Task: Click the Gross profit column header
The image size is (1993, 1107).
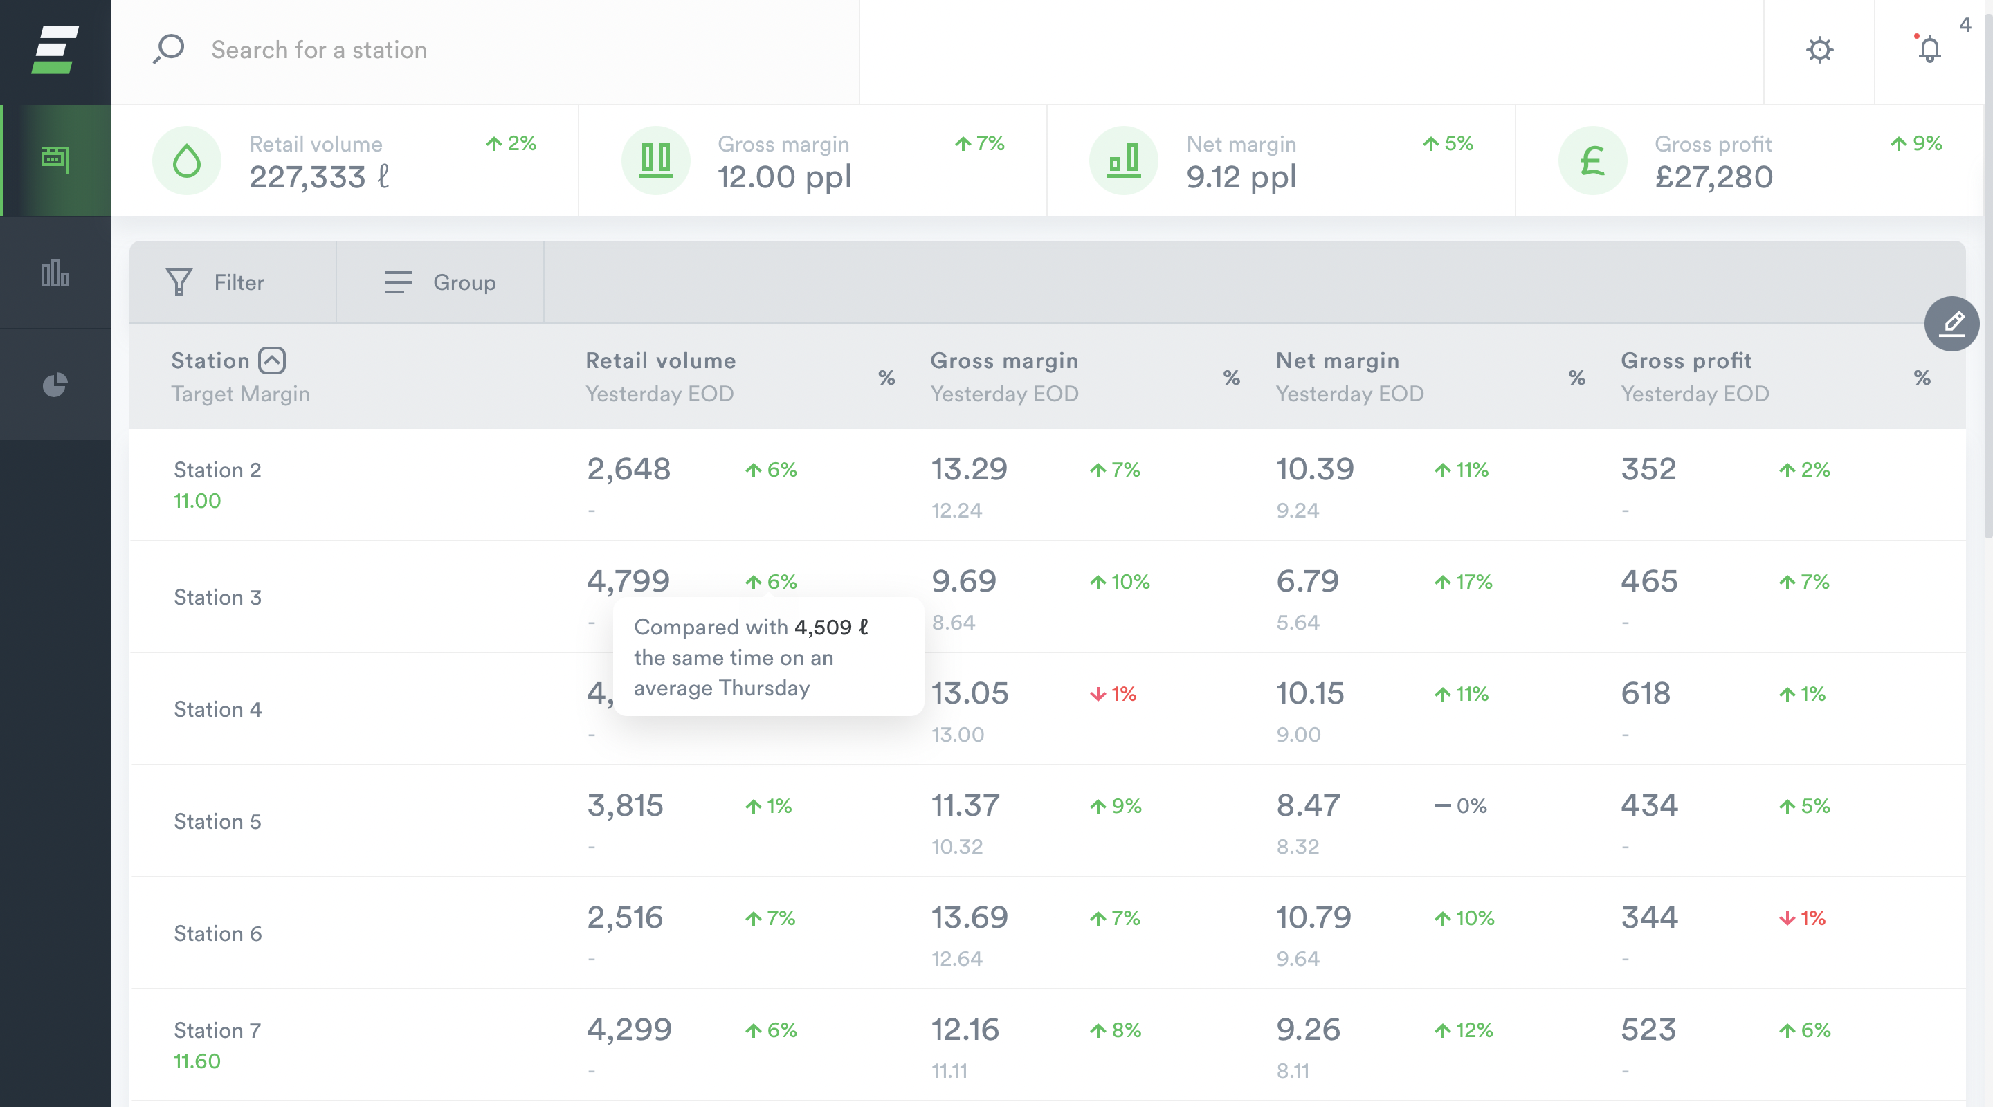Action: pos(1685,360)
